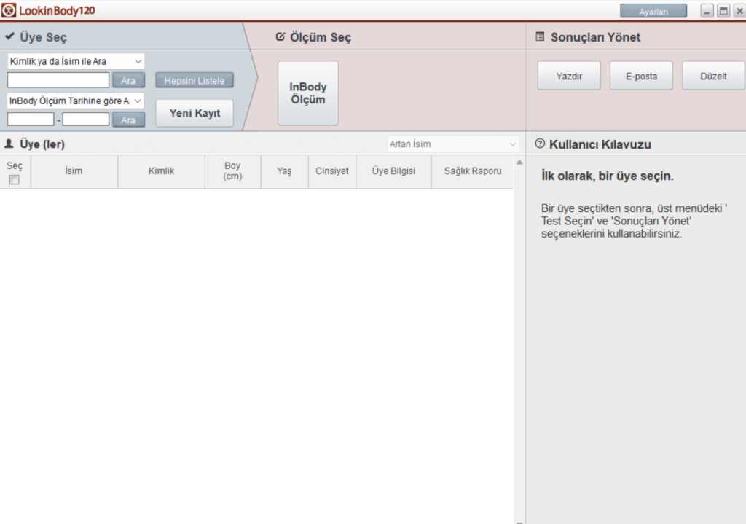This screenshot has width=746, height=524.
Task: Click the checkmark icon beside Üye Seç
Action: [x=9, y=37]
